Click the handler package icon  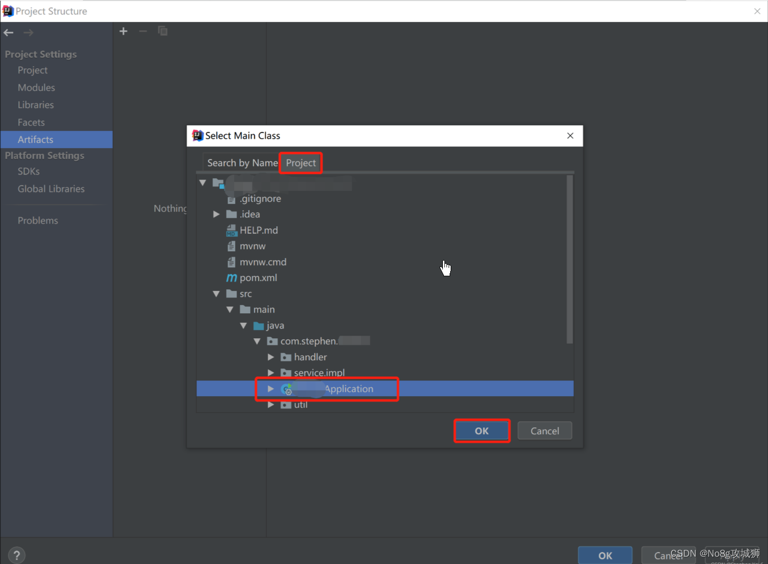[286, 357]
